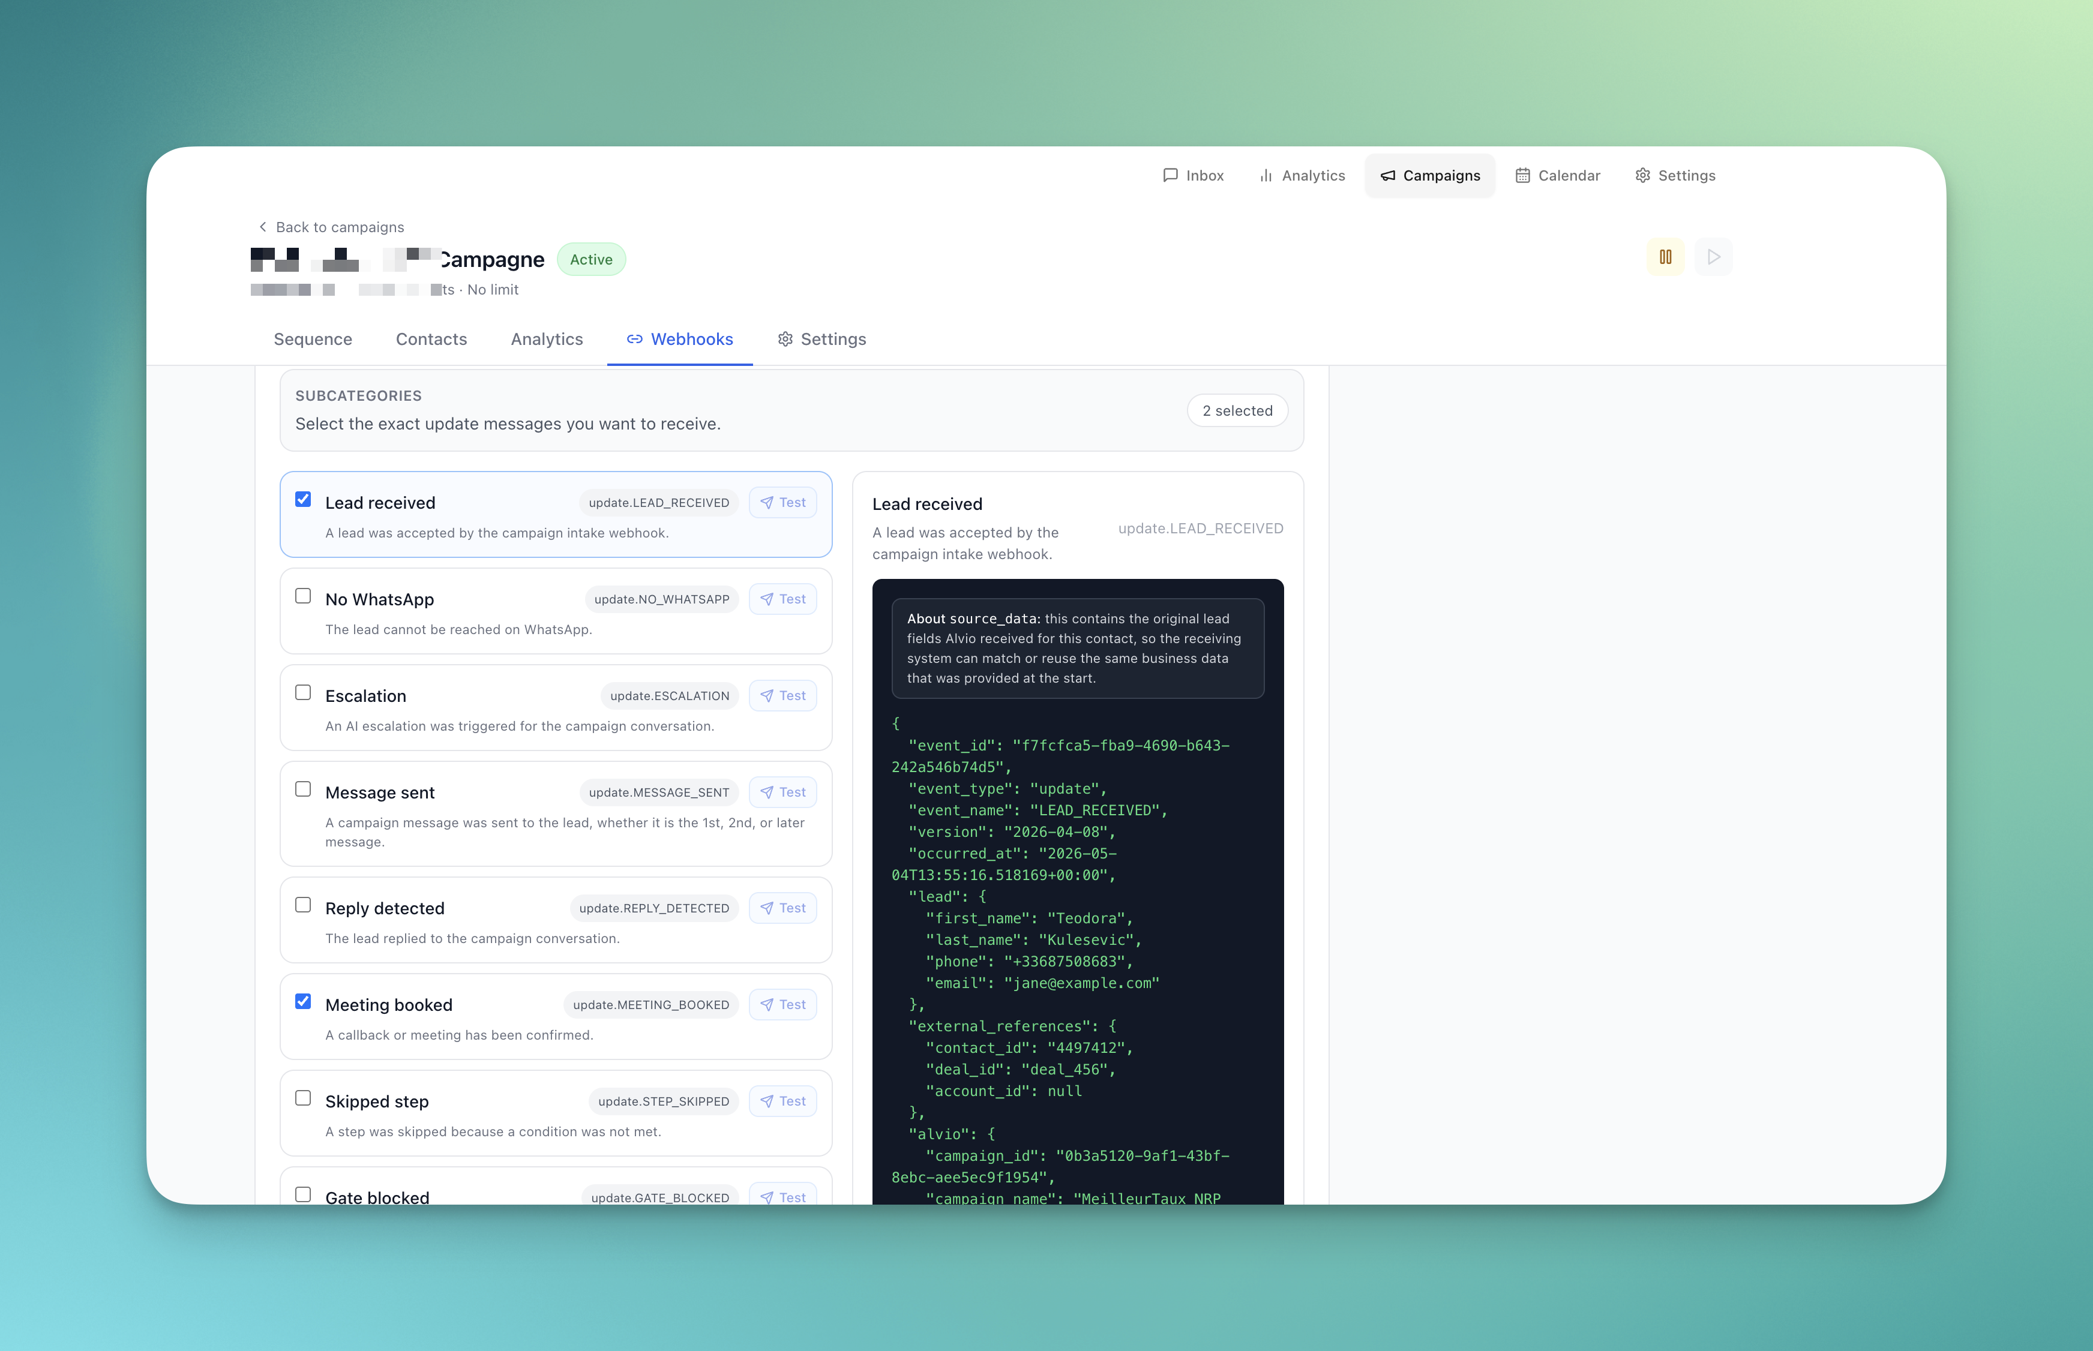
Task: Enable the Skipped step checkbox
Action: click(303, 1097)
